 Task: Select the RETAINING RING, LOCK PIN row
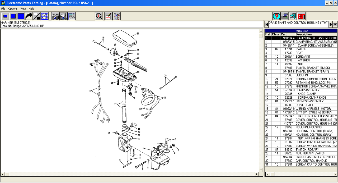coord(301,83)
